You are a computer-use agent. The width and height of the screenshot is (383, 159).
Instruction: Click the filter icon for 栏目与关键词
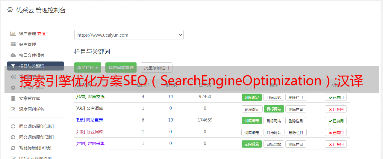(x=13, y=66)
